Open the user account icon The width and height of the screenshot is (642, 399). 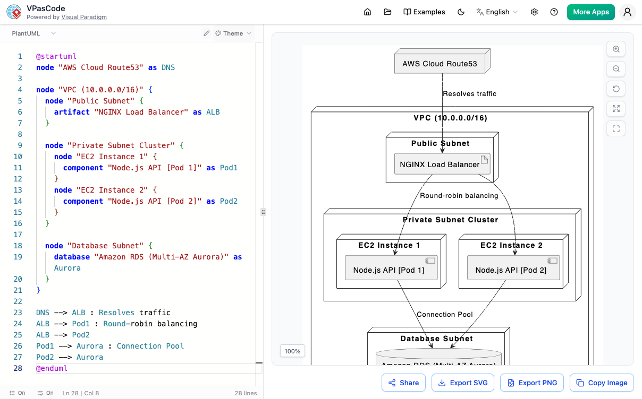click(628, 12)
